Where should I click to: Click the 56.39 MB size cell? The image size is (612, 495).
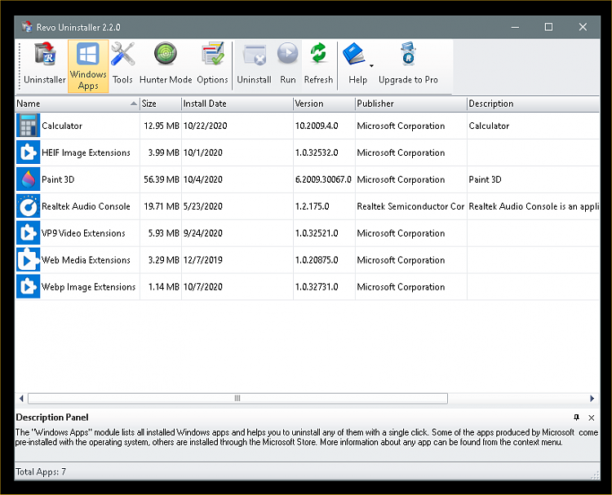click(162, 180)
